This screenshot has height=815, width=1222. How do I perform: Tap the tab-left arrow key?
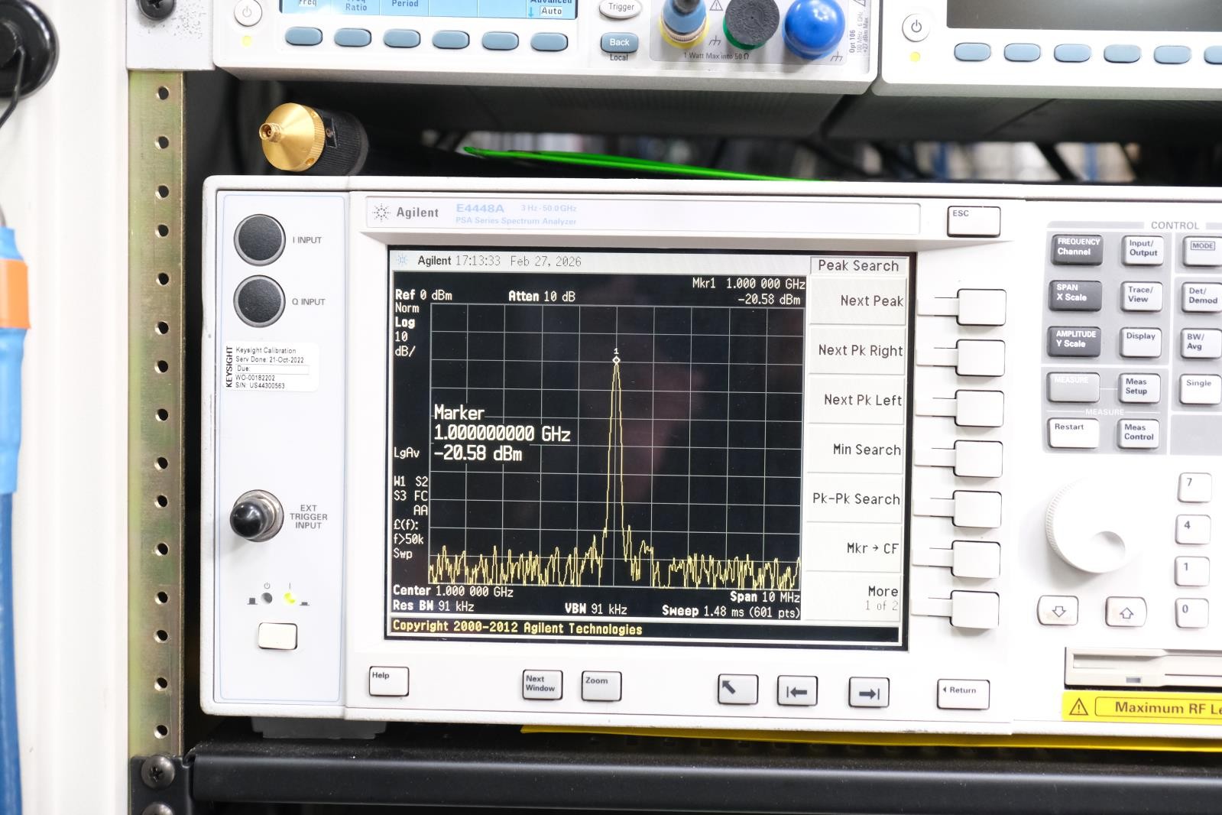(797, 691)
